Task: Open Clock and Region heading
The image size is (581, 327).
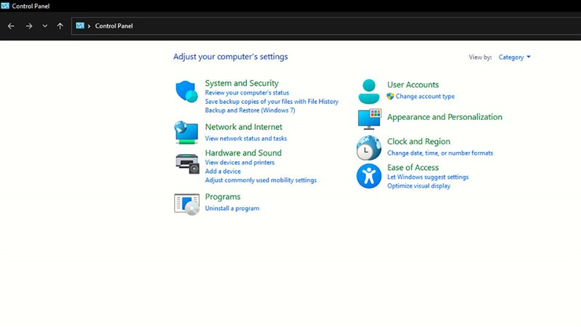Action: [419, 142]
